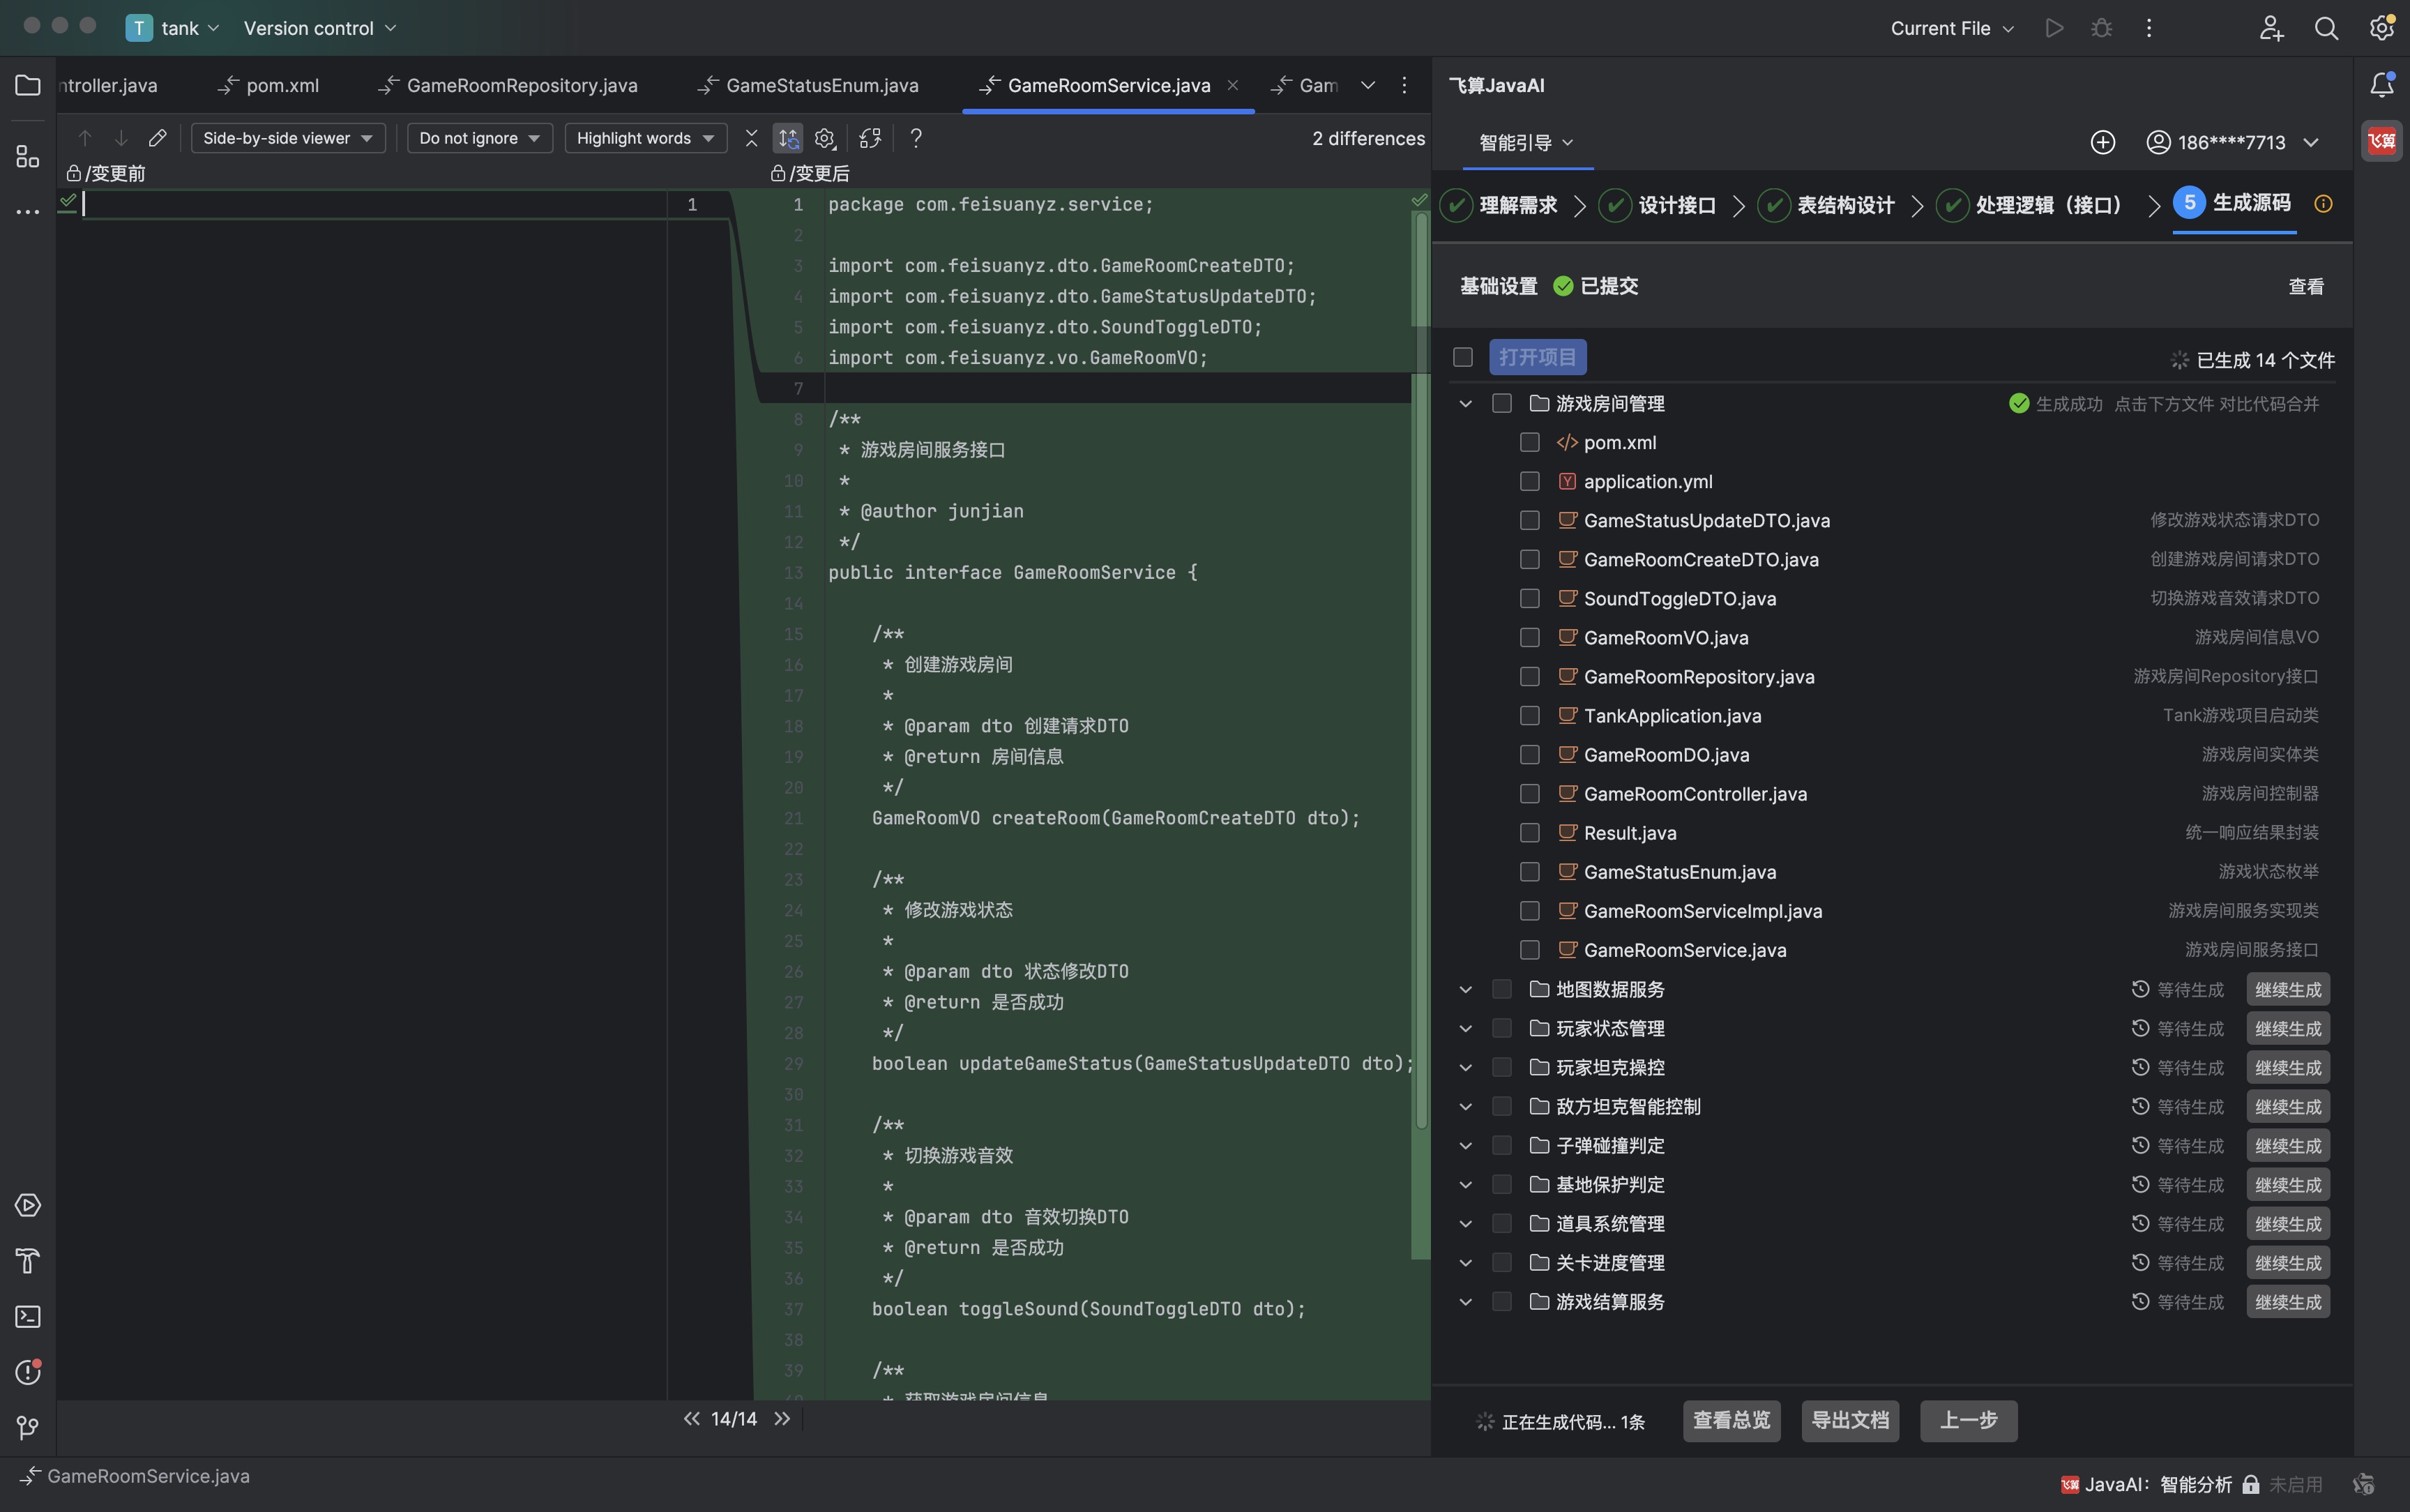Click the new session plus icon in JavaAI
Viewport: 2410px width, 1512px height.
[2102, 142]
